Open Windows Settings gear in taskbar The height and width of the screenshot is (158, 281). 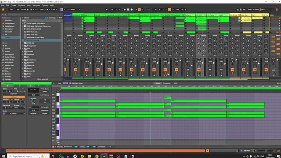[133, 156]
